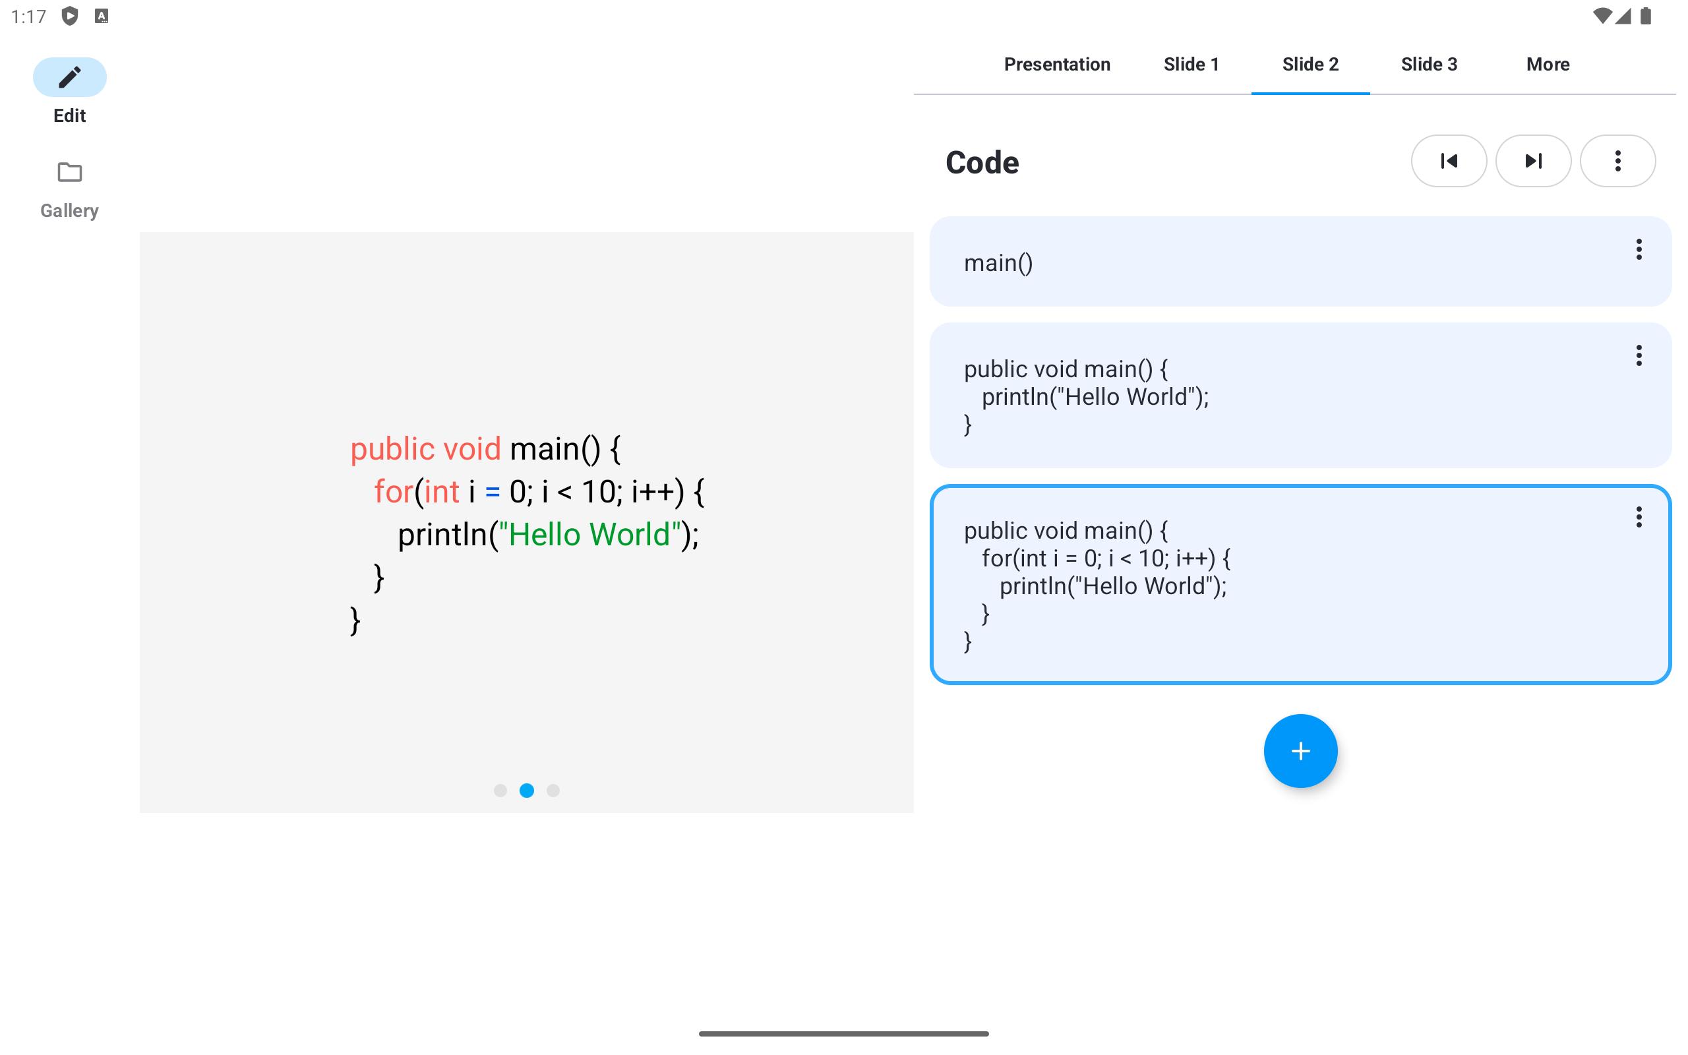Click the keyboard 'A' notification icon
The height and width of the screenshot is (1055, 1688).
[x=102, y=15]
